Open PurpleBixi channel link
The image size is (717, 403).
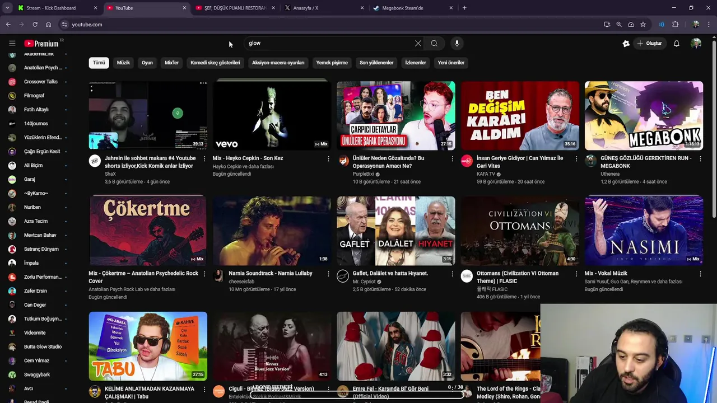(364, 174)
